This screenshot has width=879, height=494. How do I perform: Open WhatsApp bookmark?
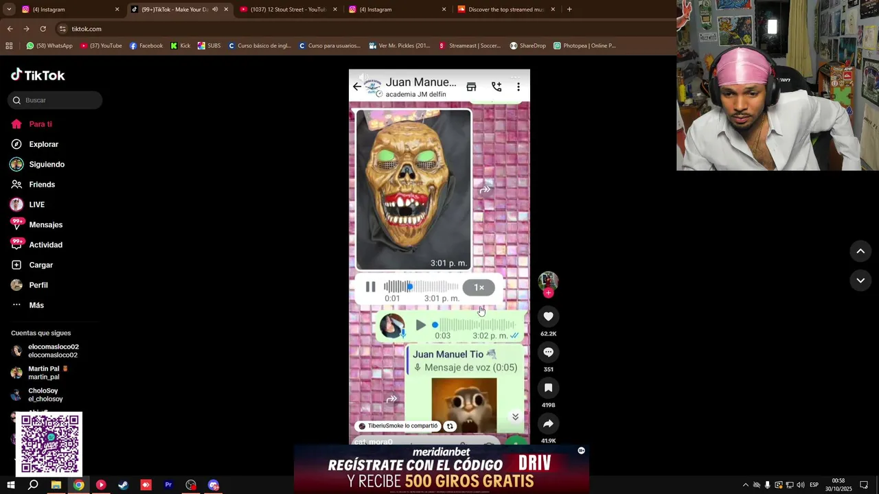(49, 46)
